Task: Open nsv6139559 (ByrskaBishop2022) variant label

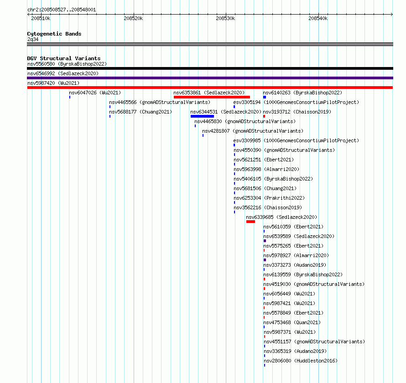Action: 303,274
